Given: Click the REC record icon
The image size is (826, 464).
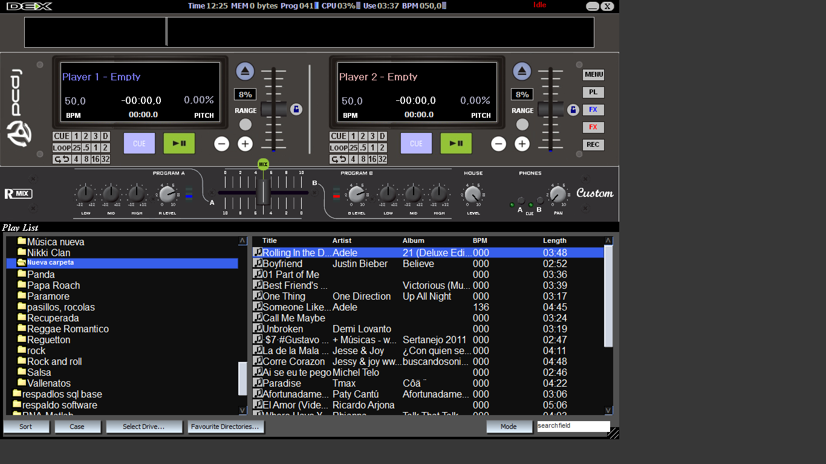Looking at the screenshot, I should (593, 144).
